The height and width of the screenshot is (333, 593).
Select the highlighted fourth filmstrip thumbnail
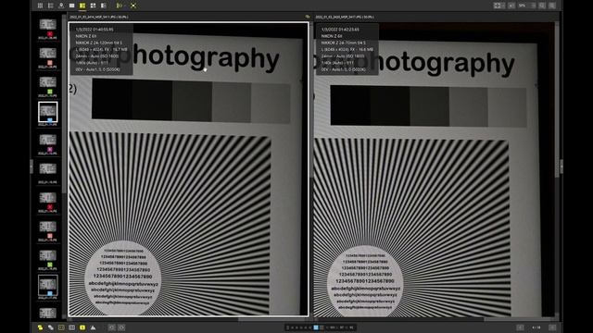pos(47,112)
